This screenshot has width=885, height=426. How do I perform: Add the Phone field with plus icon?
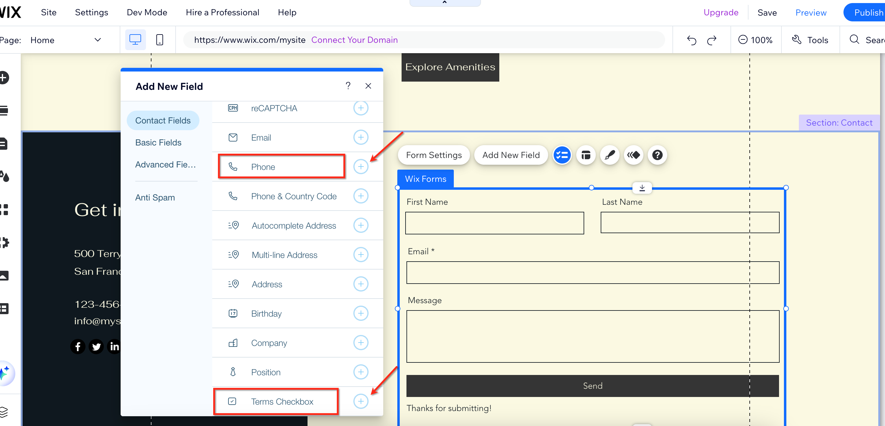361,167
